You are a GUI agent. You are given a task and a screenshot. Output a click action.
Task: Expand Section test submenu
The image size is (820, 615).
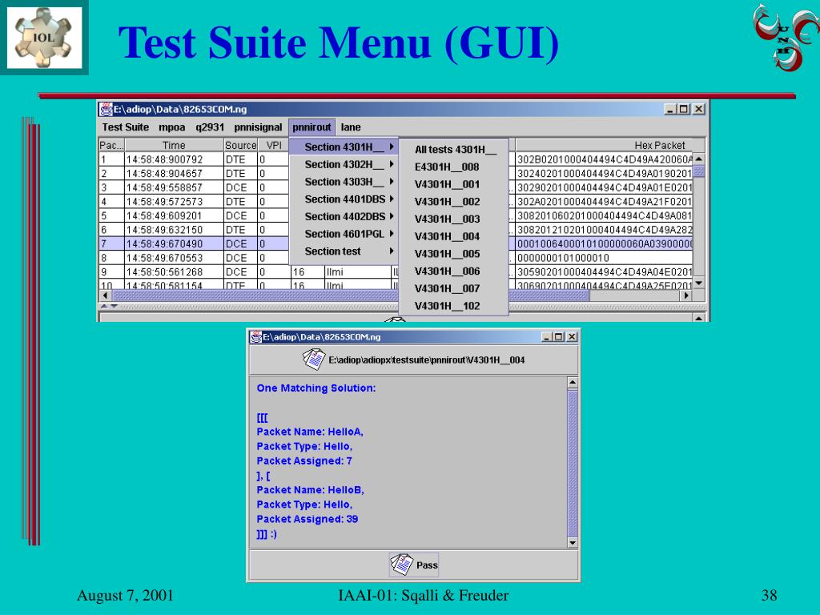(344, 251)
